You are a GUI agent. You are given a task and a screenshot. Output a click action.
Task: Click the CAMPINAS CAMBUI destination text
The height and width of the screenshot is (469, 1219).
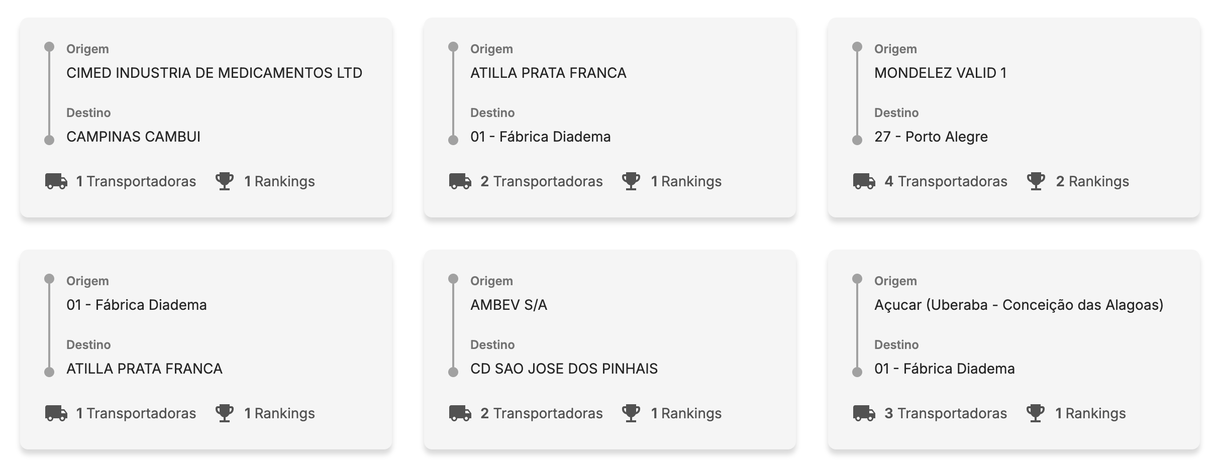pyautogui.click(x=133, y=137)
